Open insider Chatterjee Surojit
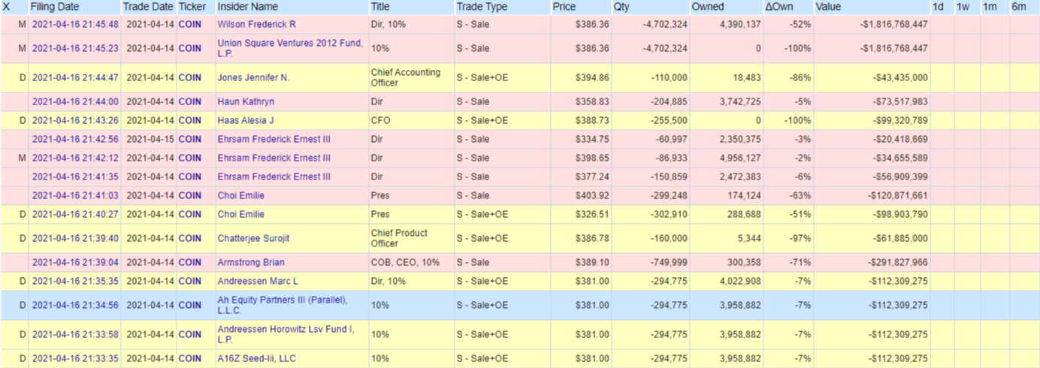Image resolution: width=1040 pixels, height=368 pixels. coord(253,238)
